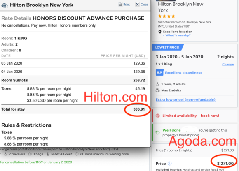Click the location pin icon by Excellent location
This screenshot has width=239, height=171.
click(x=160, y=32)
